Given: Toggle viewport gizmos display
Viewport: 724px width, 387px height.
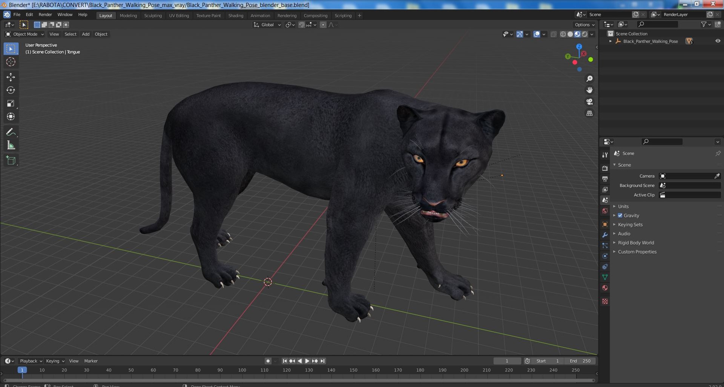Looking at the screenshot, I should (520, 34).
